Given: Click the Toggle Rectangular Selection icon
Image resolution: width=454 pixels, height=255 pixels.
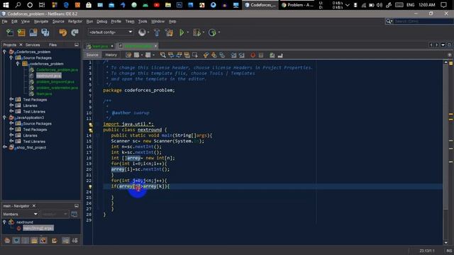Looking at the screenshot, I should (x=195, y=55).
